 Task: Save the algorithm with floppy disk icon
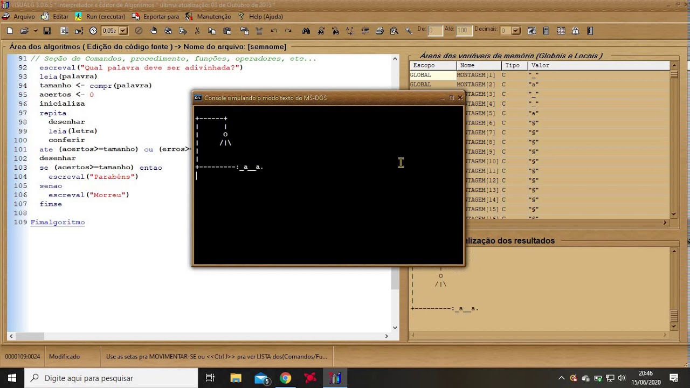[x=47, y=31]
